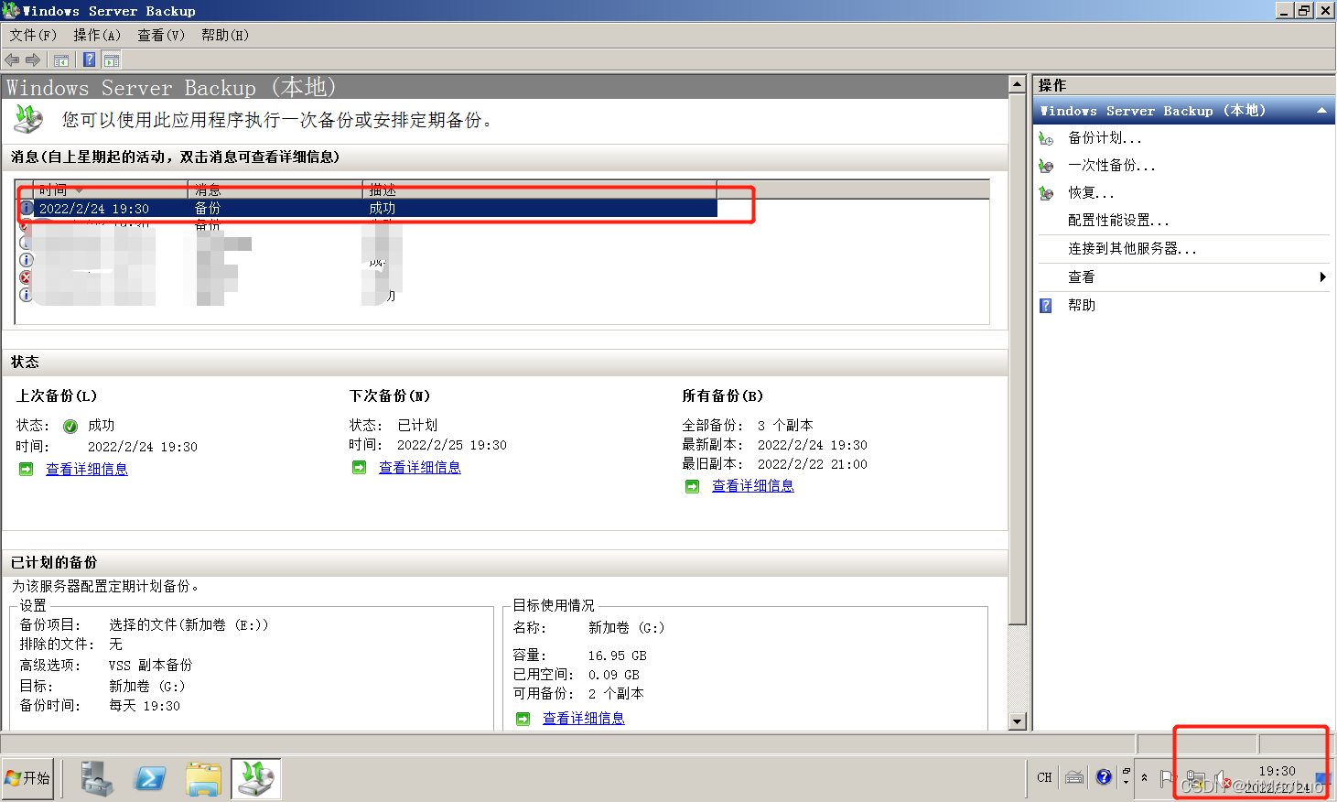Screen dimensions: 1337x802
Task: Select the 2022/2/24 19:30 备份 成功 message row
Action: 367,209
